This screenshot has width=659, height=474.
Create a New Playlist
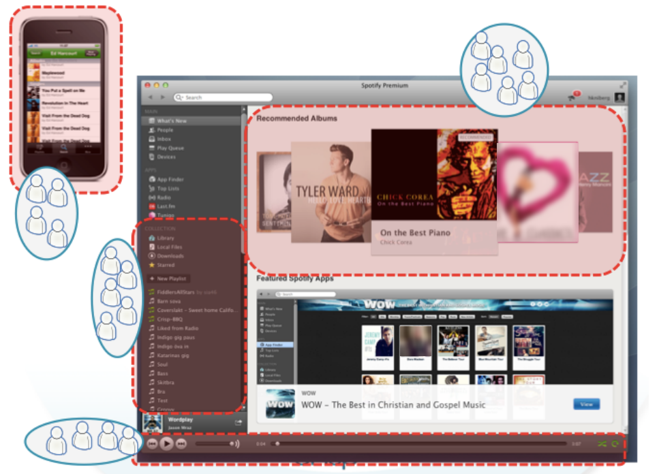click(168, 279)
